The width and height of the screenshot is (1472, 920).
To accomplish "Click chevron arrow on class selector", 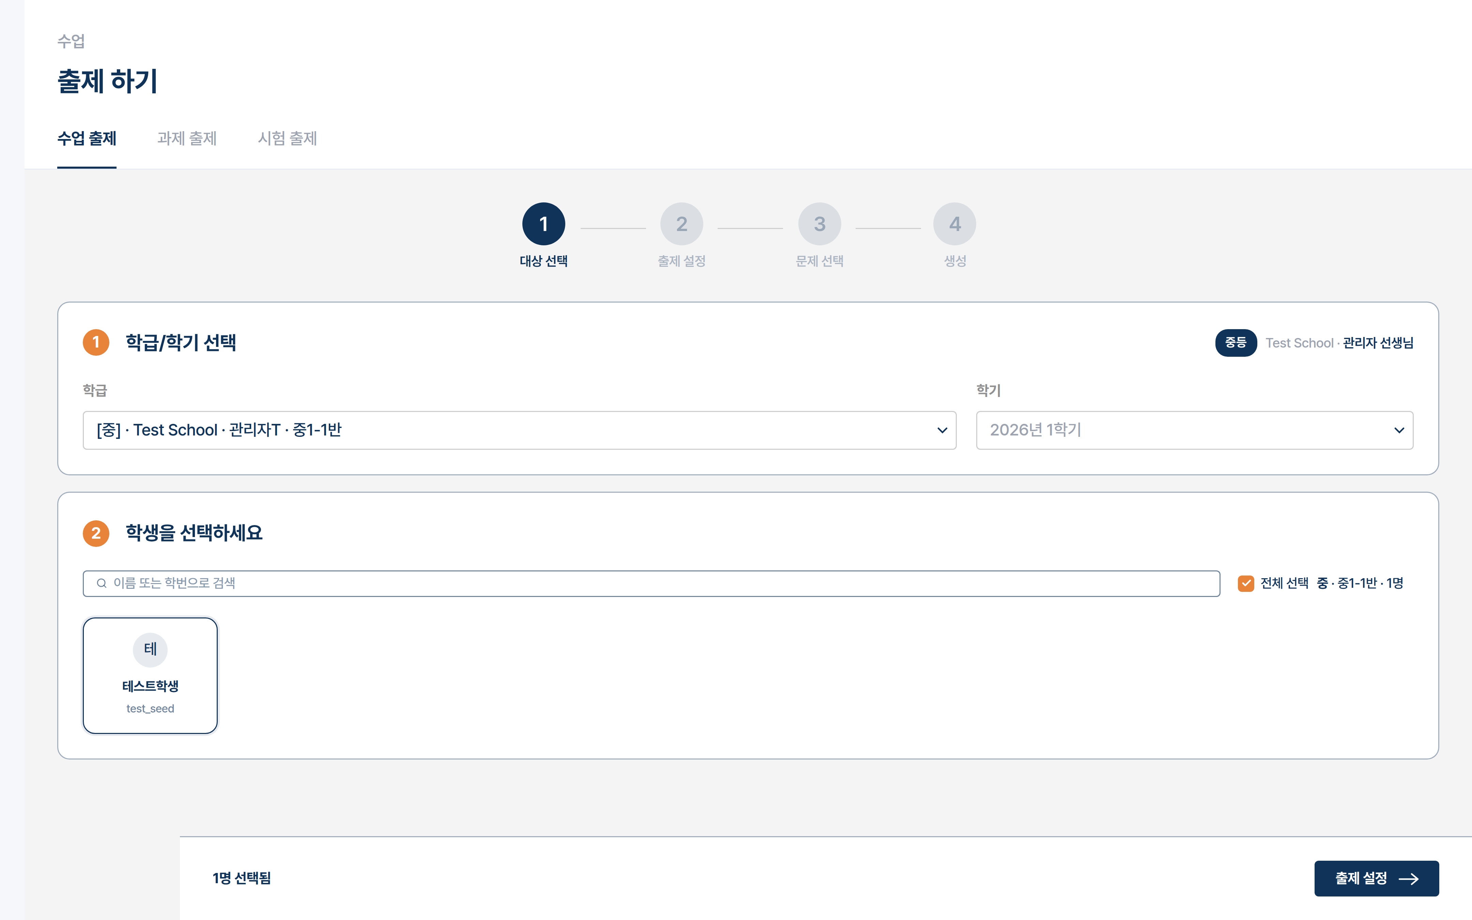I will pos(941,430).
